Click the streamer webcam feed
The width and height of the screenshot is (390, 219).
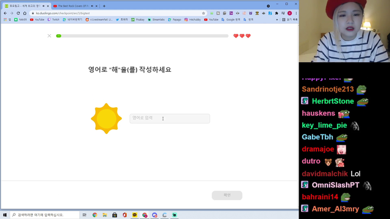[344, 31]
